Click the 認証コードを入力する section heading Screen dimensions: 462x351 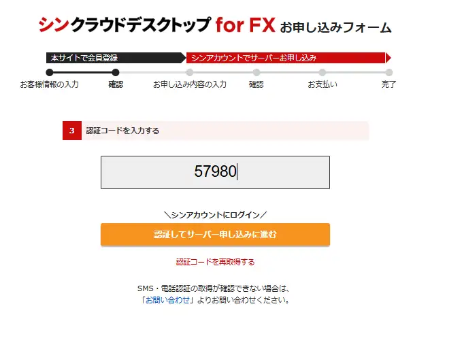pyautogui.click(x=123, y=131)
